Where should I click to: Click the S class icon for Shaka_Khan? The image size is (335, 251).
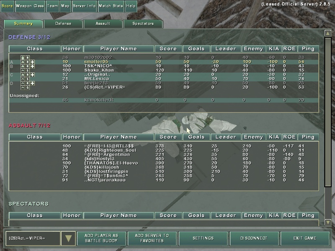[28, 70]
